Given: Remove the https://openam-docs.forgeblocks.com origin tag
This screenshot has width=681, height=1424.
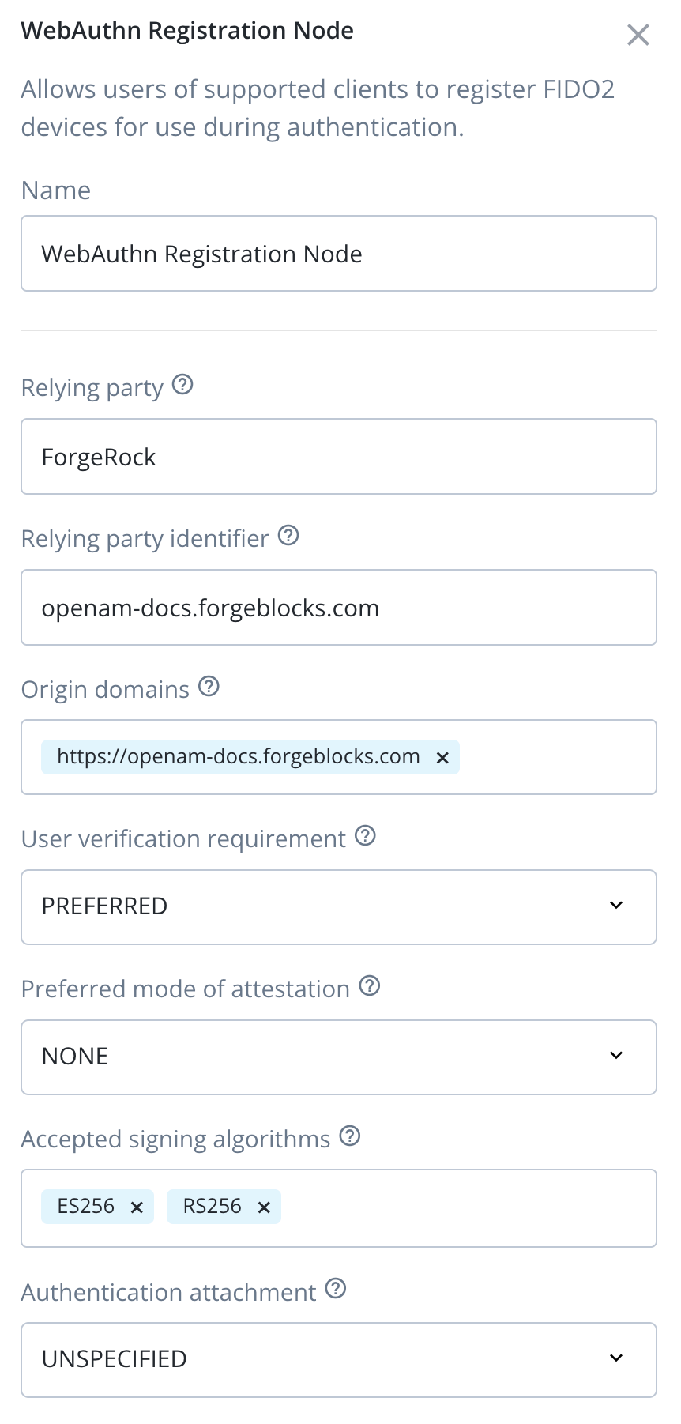Looking at the screenshot, I should click(442, 758).
